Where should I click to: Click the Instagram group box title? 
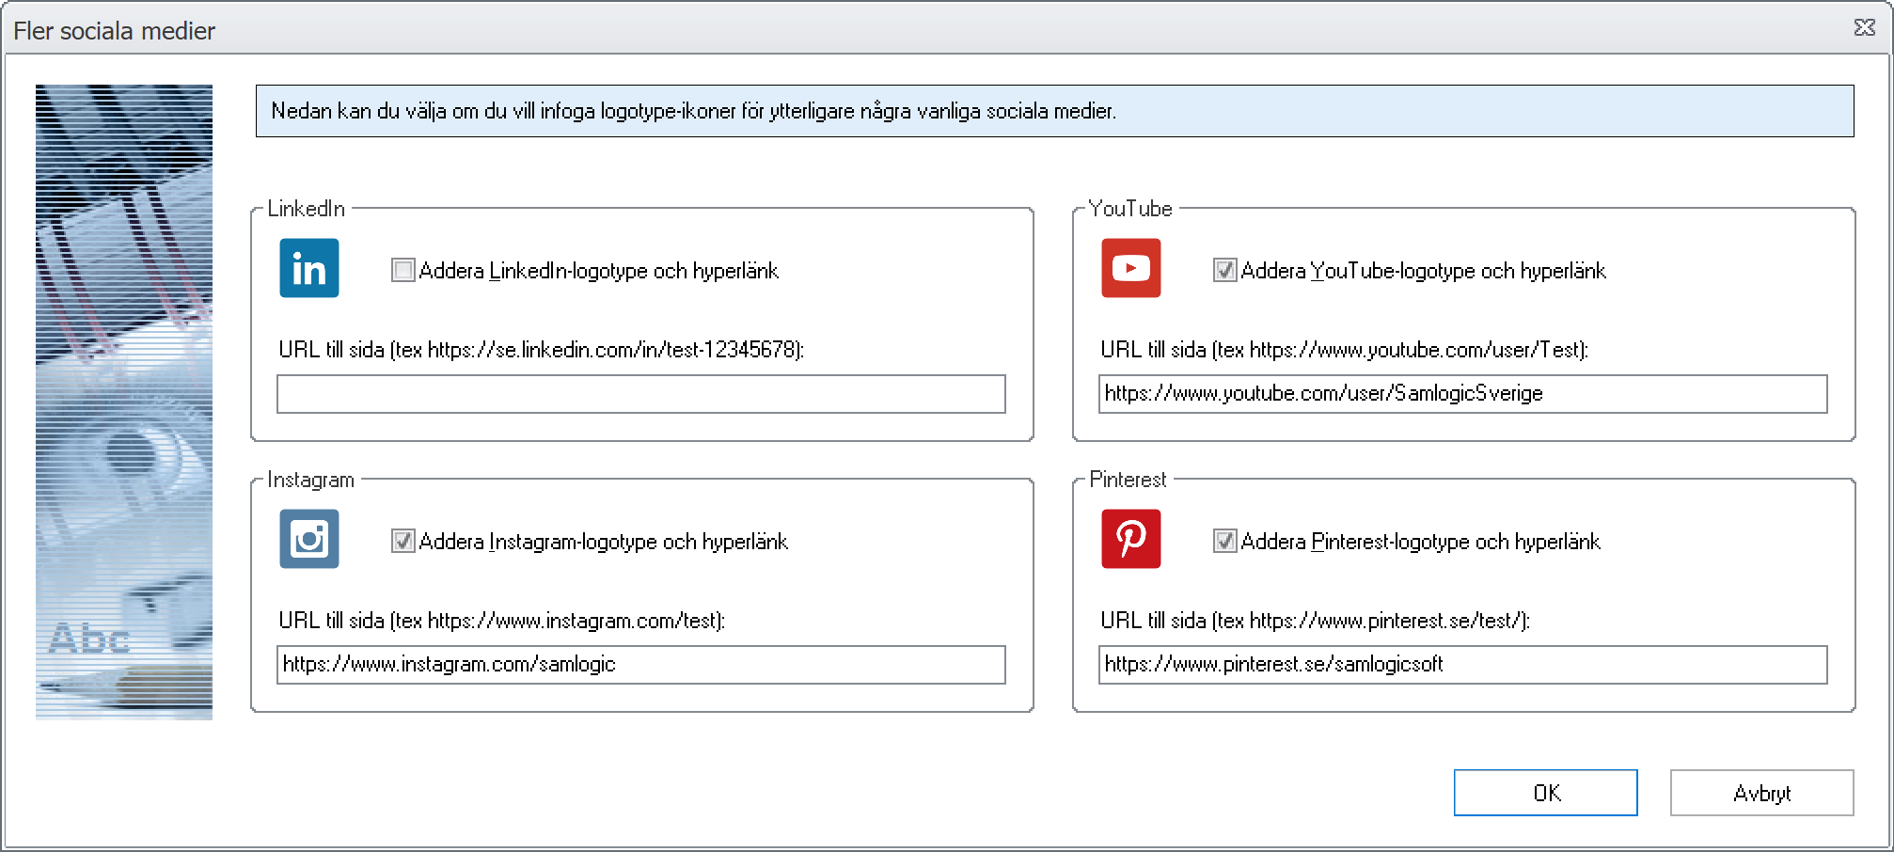[x=311, y=480]
